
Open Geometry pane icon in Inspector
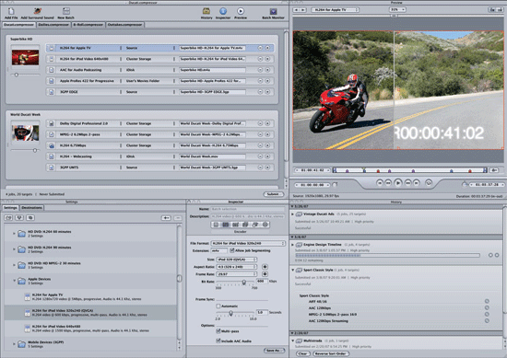[x=255, y=225]
